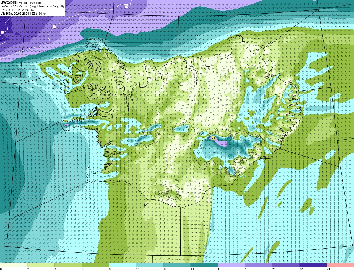
Task: Click the pink above-24 m/s legend swatch
Action: point(340,265)
